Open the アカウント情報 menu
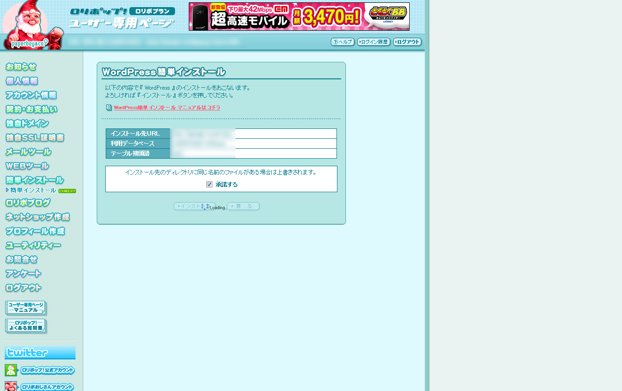Screen dimensions: 622x391 point(31,95)
